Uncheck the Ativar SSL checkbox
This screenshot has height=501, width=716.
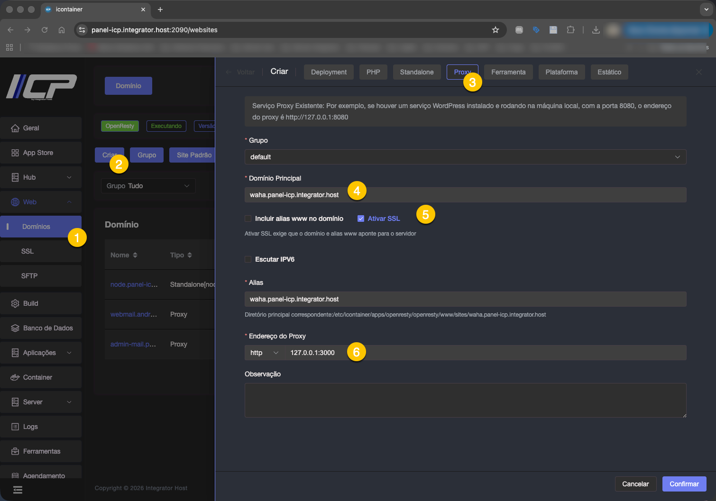click(x=361, y=219)
